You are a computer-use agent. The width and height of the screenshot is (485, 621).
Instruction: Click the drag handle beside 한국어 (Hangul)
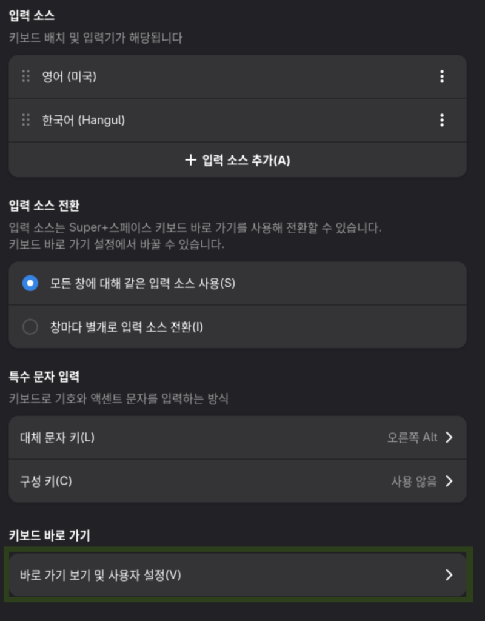(x=25, y=120)
